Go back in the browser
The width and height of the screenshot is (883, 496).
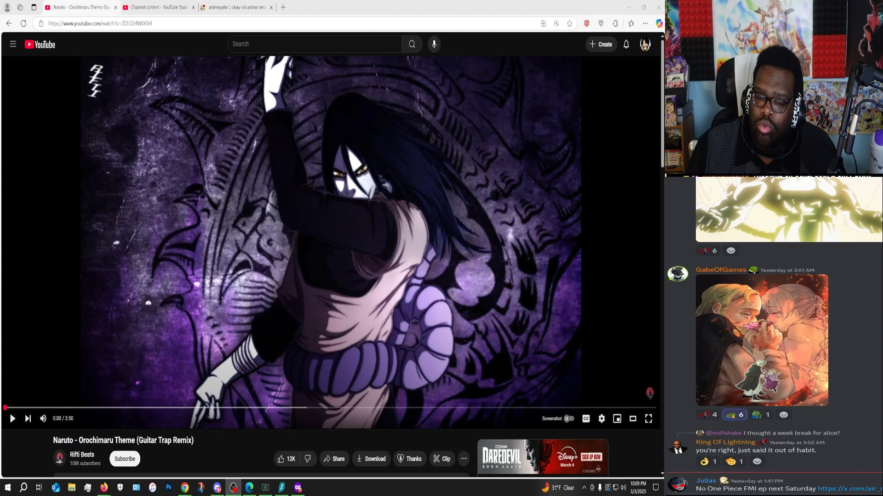pos(9,23)
